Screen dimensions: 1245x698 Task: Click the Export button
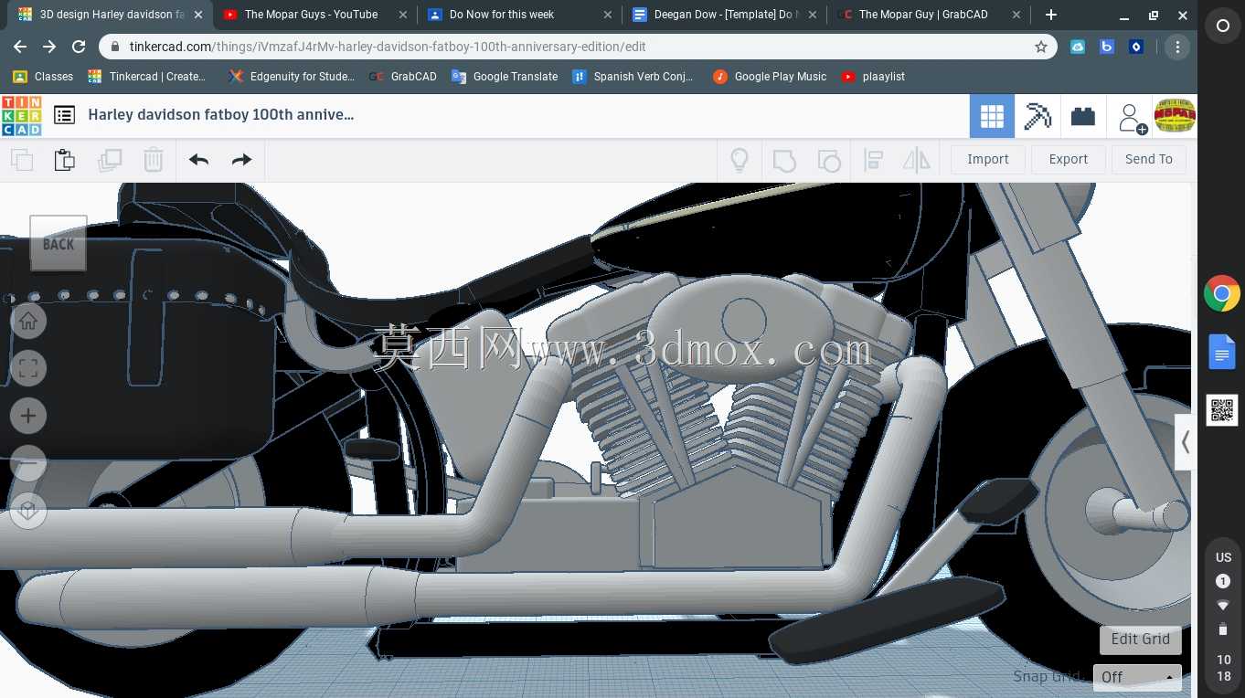(1069, 159)
